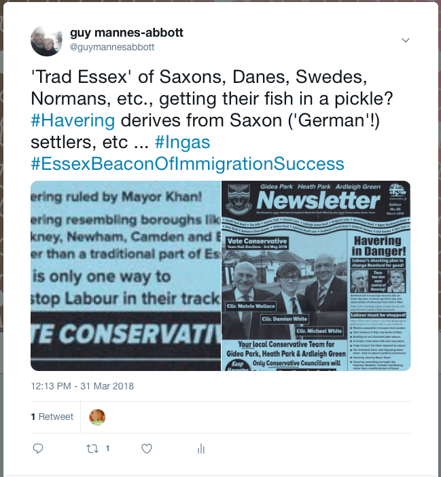Click the reply speech bubble icon
This screenshot has width=441, height=477.
click(38, 448)
